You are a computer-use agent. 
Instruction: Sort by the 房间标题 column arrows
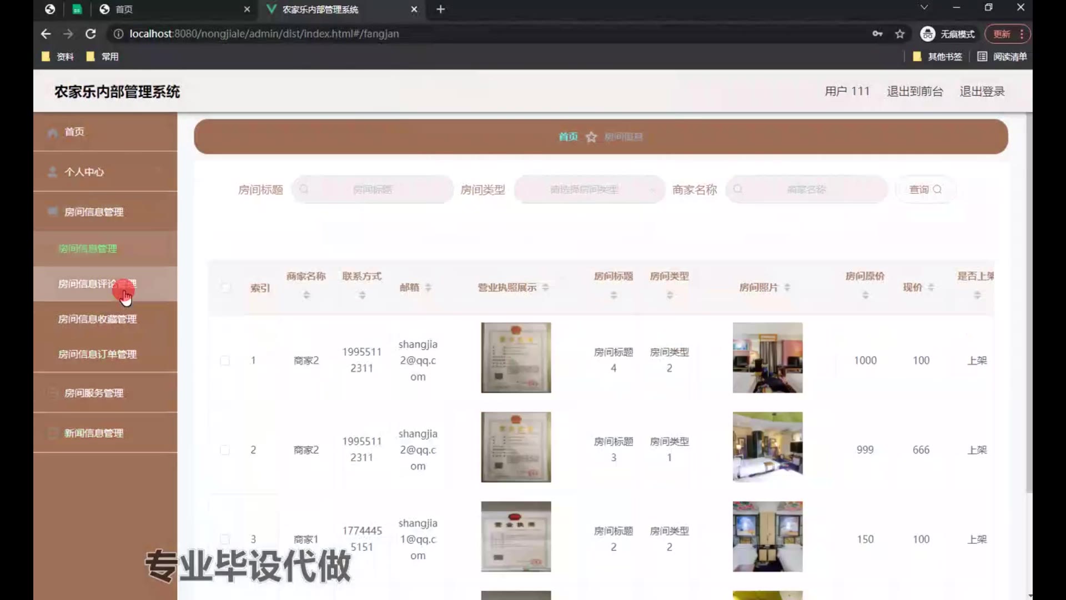tap(614, 296)
